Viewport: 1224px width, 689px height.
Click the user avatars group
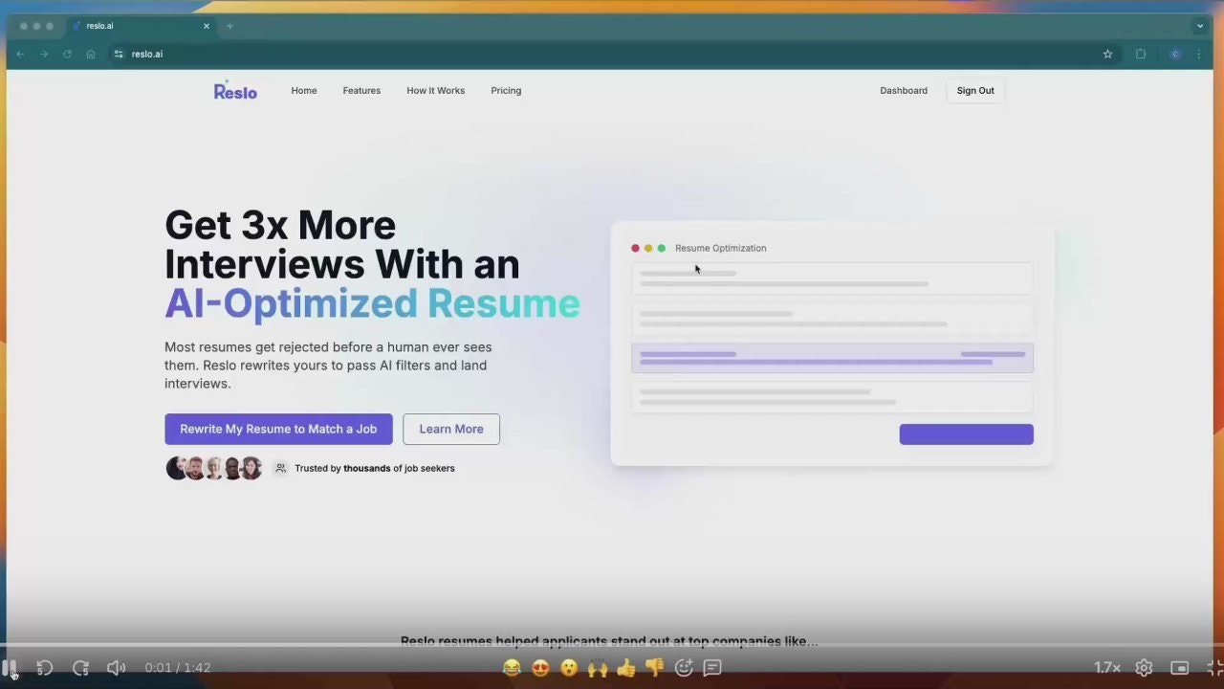pos(214,468)
